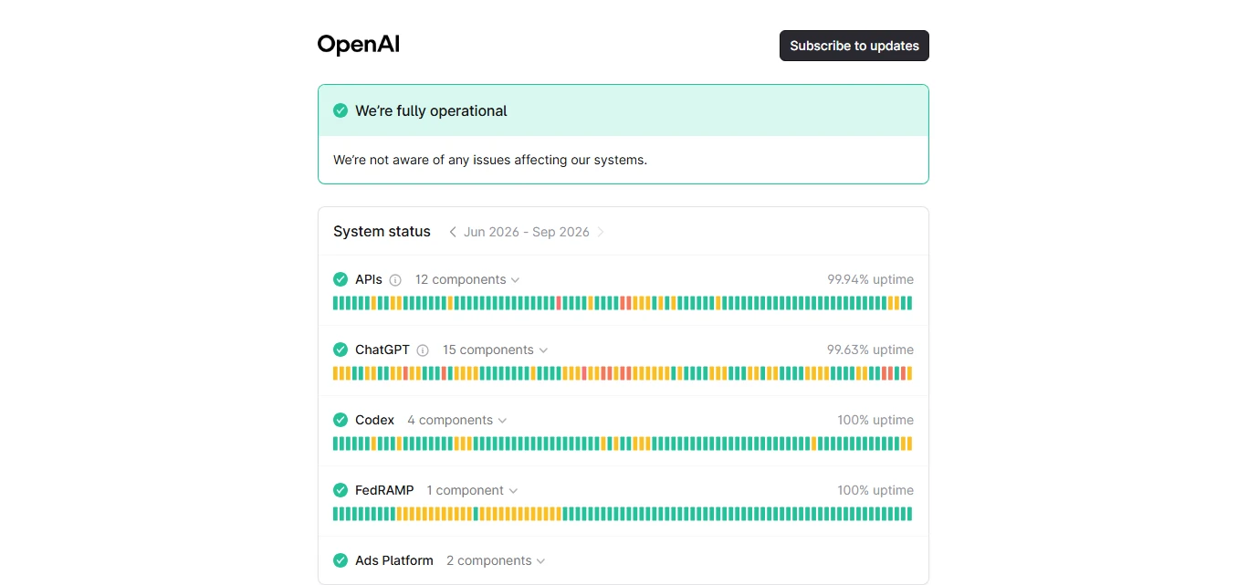Click the Jun 2026 - Sep 2026 date range
The height and width of the screenshot is (585, 1247).
527,232
